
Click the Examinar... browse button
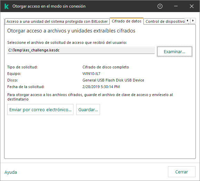(174, 51)
